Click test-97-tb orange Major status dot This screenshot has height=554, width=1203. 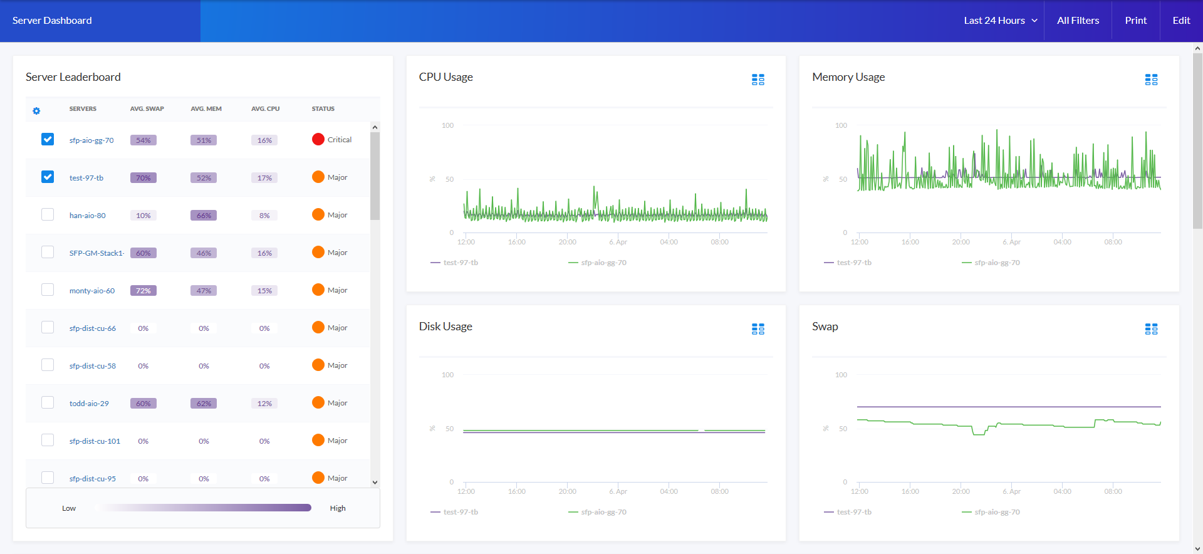coord(318,177)
